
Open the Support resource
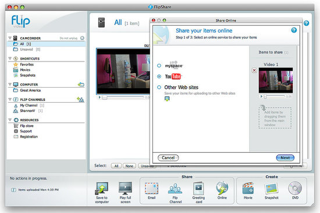(22, 131)
